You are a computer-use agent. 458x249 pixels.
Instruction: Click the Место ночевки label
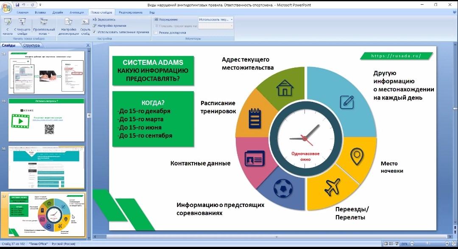click(x=392, y=167)
